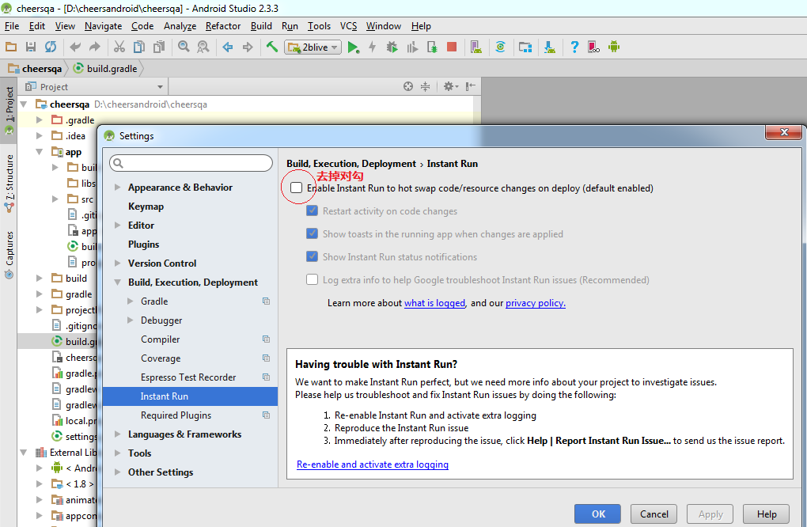Image resolution: width=807 pixels, height=527 pixels.
Task: Expand Other Settings category
Action: 118,472
